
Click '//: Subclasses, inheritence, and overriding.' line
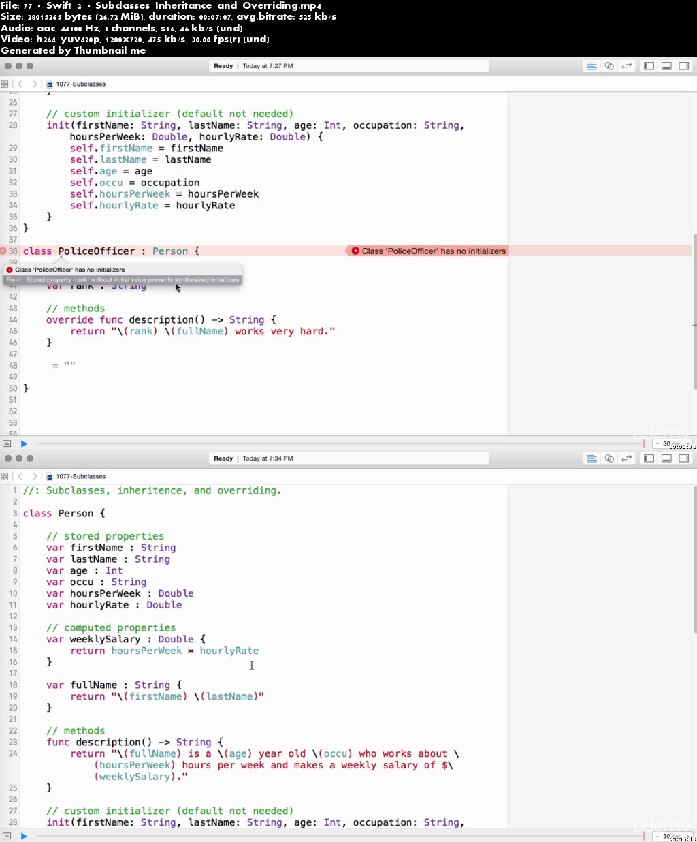[152, 490]
